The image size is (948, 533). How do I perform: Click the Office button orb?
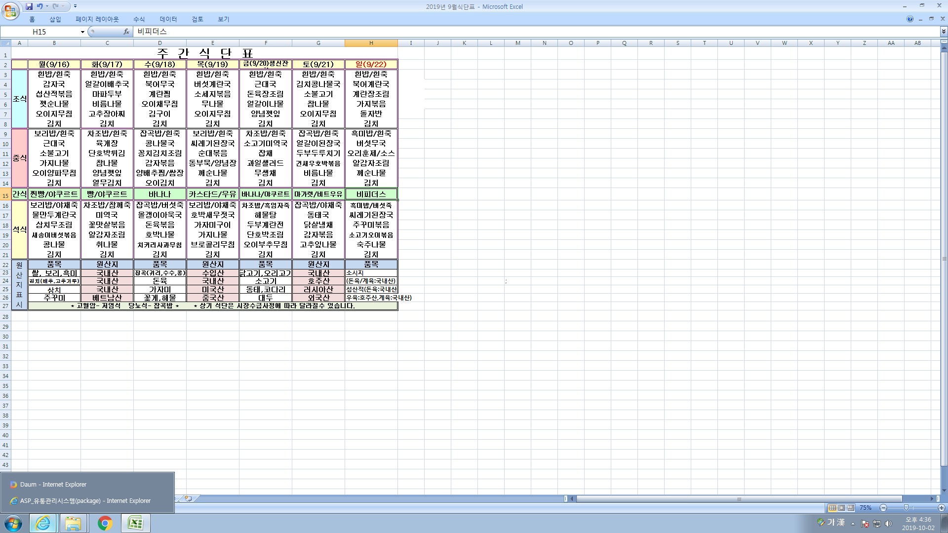pos(10,10)
